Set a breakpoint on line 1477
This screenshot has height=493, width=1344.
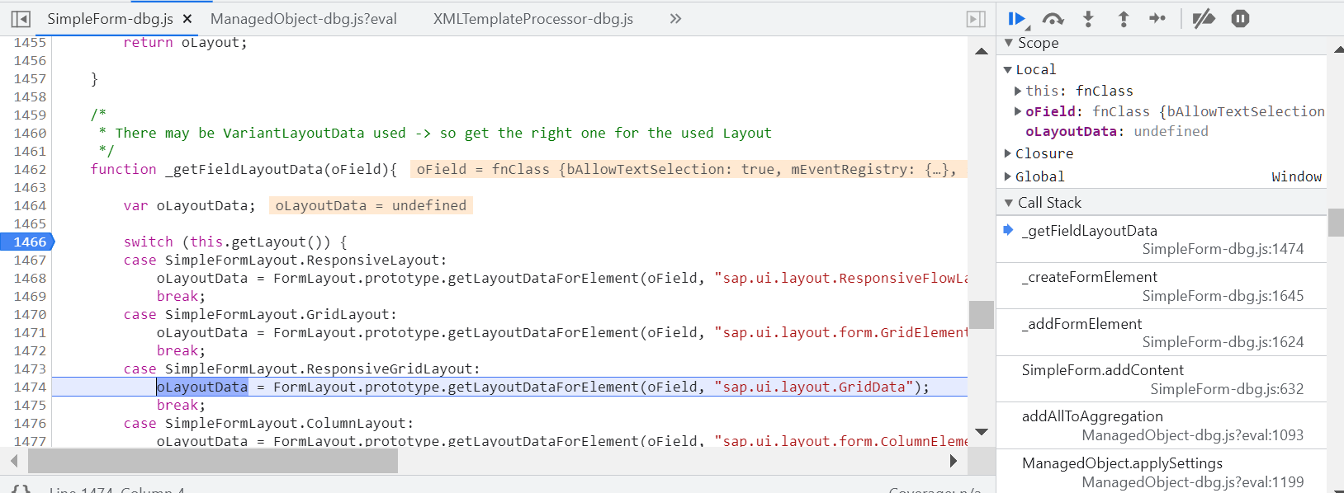point(30,441)
